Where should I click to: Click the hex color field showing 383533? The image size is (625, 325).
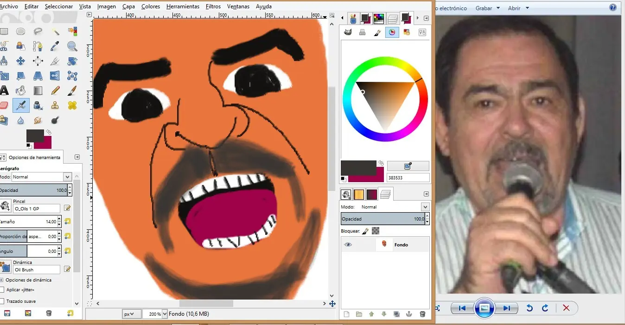408,178
